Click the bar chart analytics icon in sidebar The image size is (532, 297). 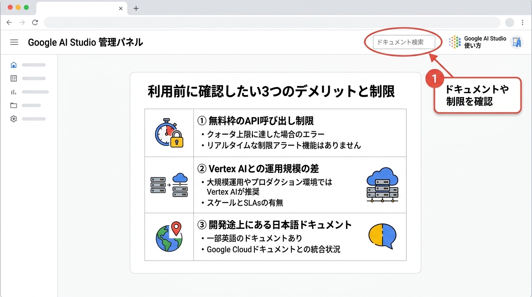click(14, 92)
